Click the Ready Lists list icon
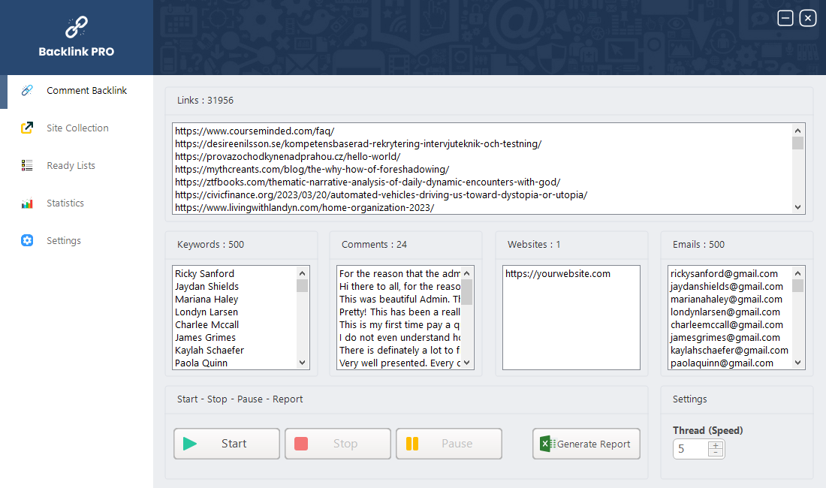 [27, 165]
